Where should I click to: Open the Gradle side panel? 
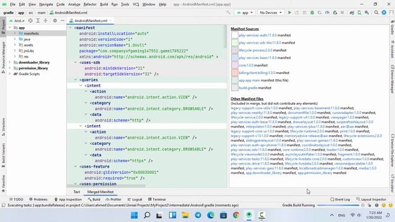[393, 27]
